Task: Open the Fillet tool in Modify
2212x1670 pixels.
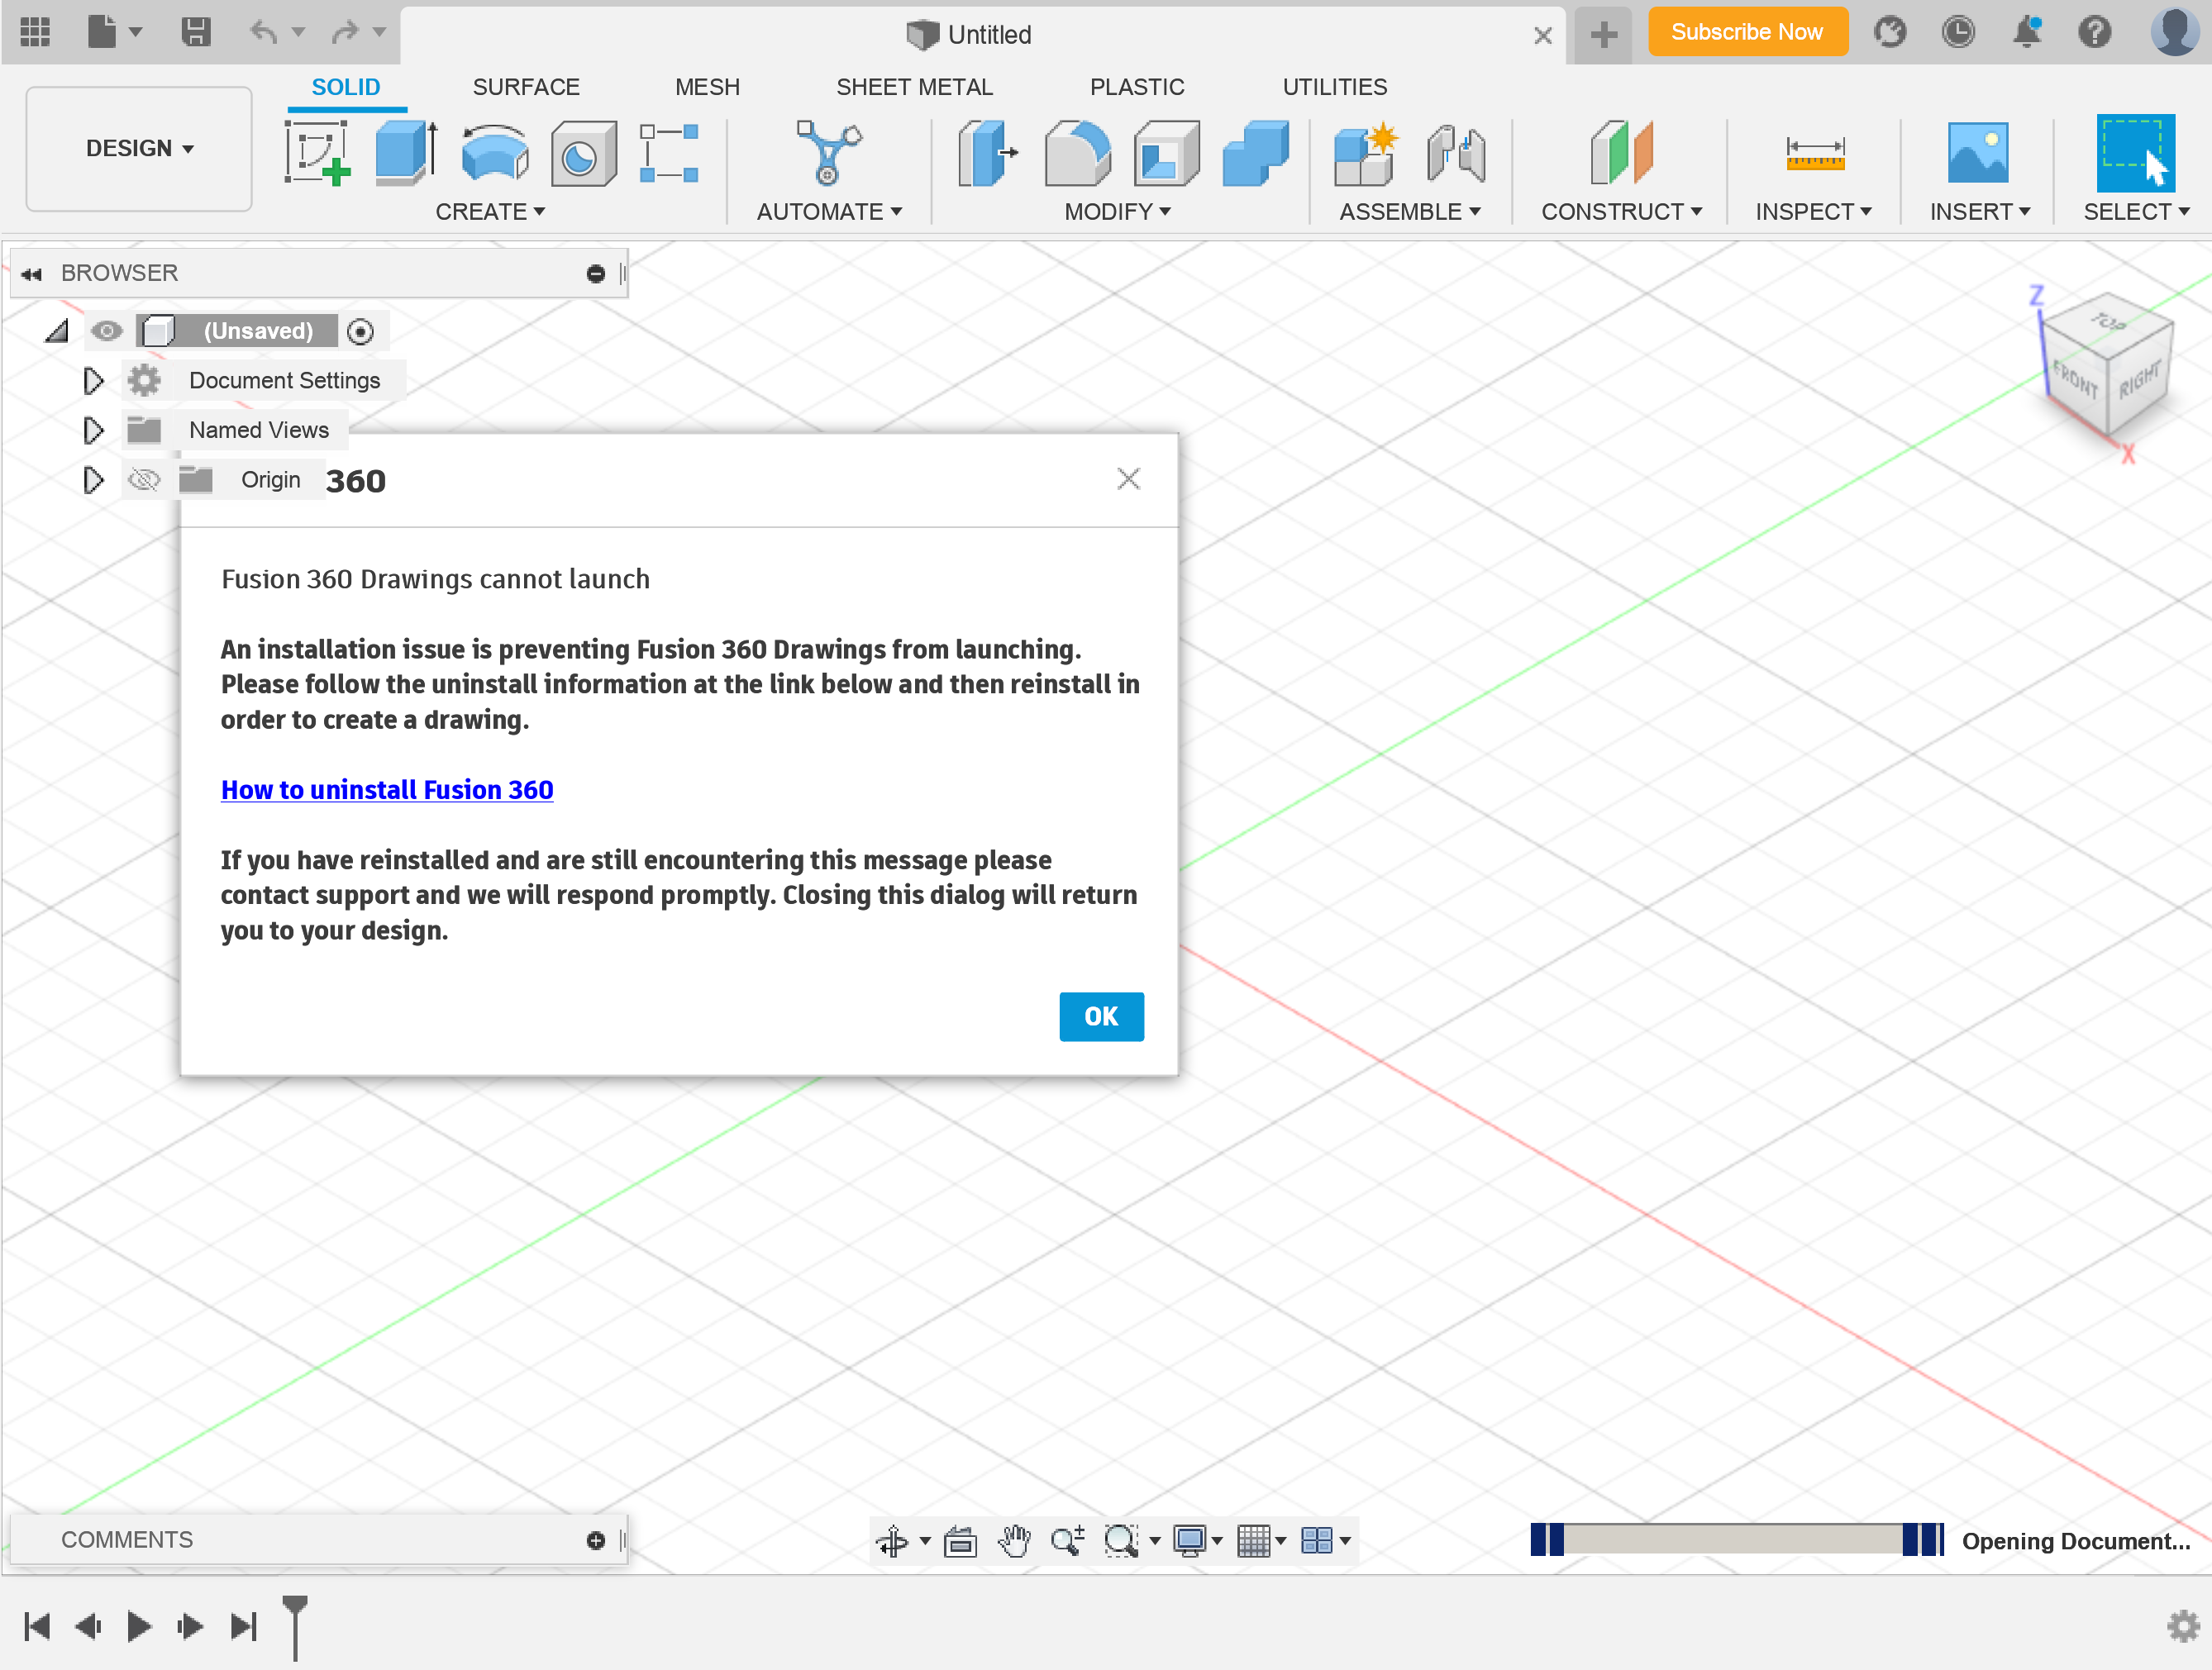Action: click(x=1077, y=153)
